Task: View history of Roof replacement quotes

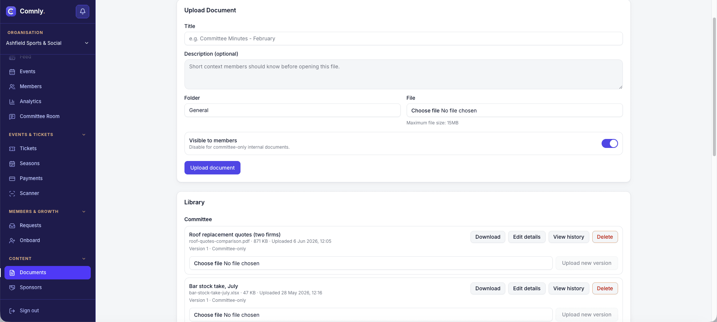Action: (x=568, y=237)
